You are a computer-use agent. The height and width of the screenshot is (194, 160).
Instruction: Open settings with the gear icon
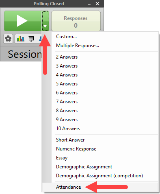[8, 39]
